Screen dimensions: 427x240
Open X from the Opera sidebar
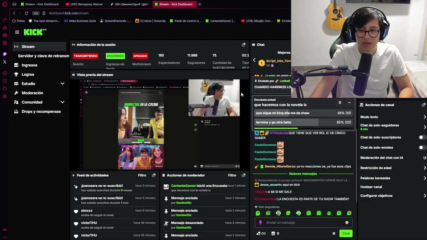[5, 62]
